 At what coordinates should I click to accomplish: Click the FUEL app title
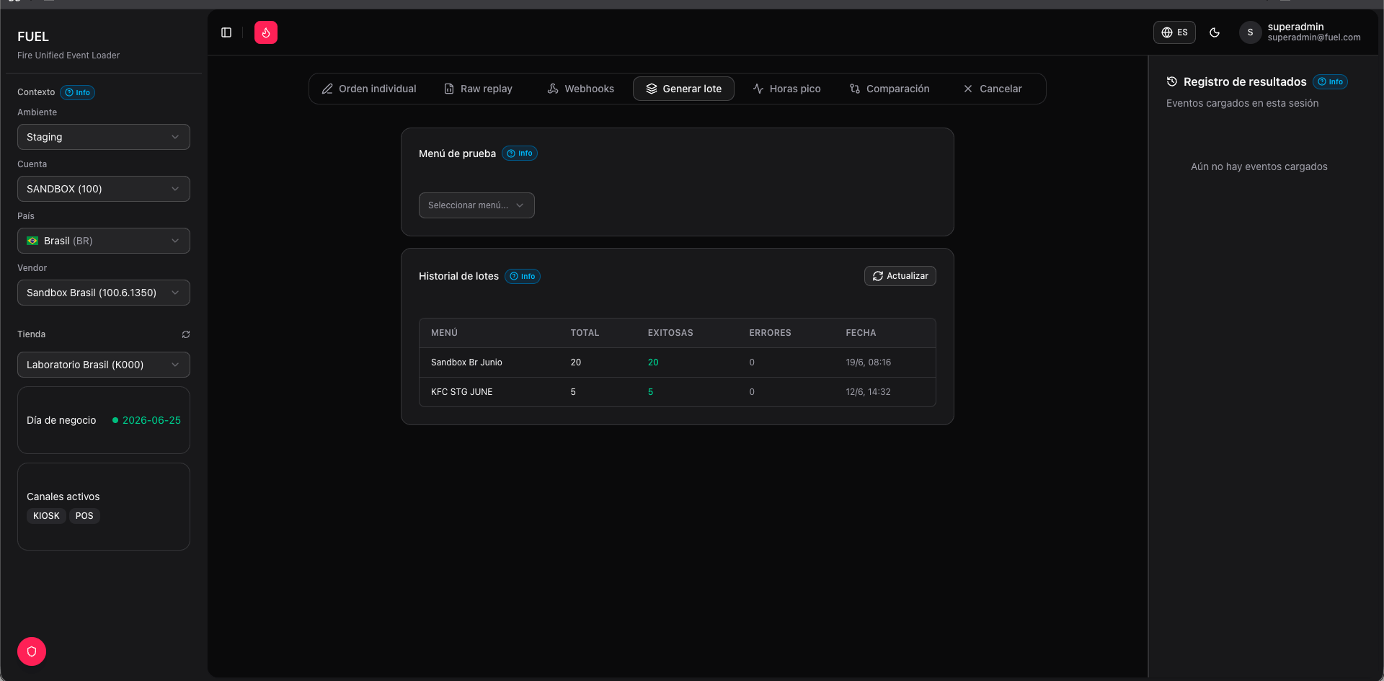pyautogui.click(x=33, y=37)
